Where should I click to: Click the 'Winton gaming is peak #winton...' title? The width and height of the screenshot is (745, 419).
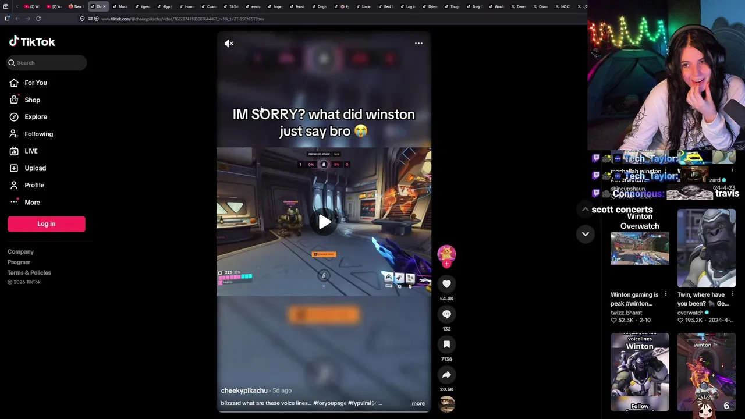click(634, 299)
